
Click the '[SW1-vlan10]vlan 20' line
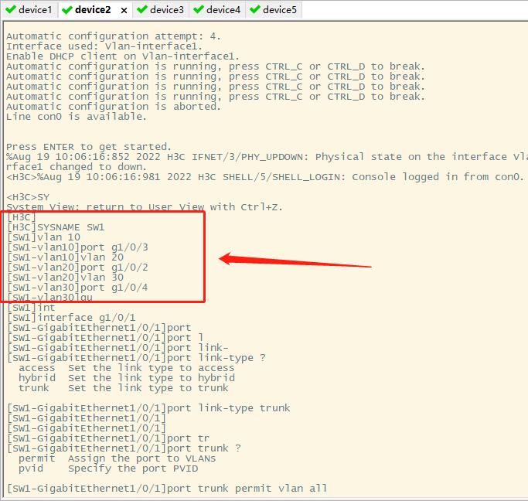coord(66,257)
